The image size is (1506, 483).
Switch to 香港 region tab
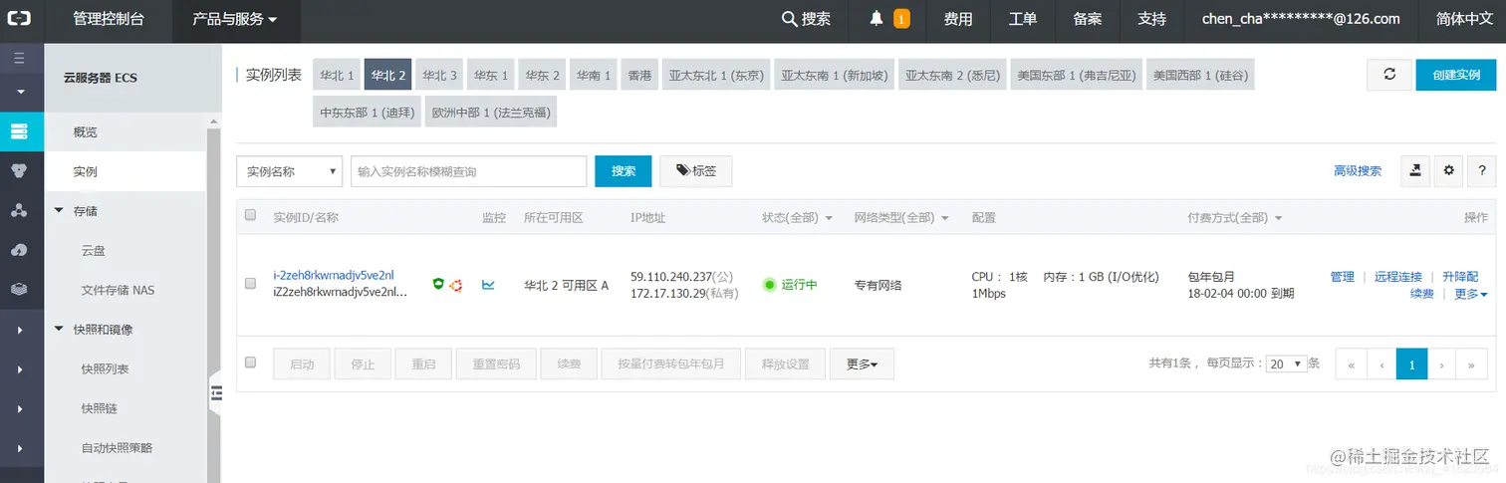pyautogui.click(x=639, y=76)
